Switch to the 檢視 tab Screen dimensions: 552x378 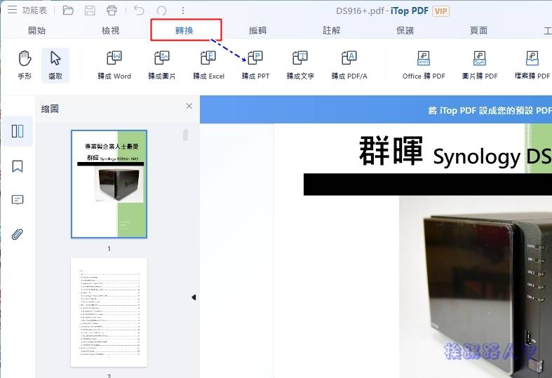tap(111, 31)
